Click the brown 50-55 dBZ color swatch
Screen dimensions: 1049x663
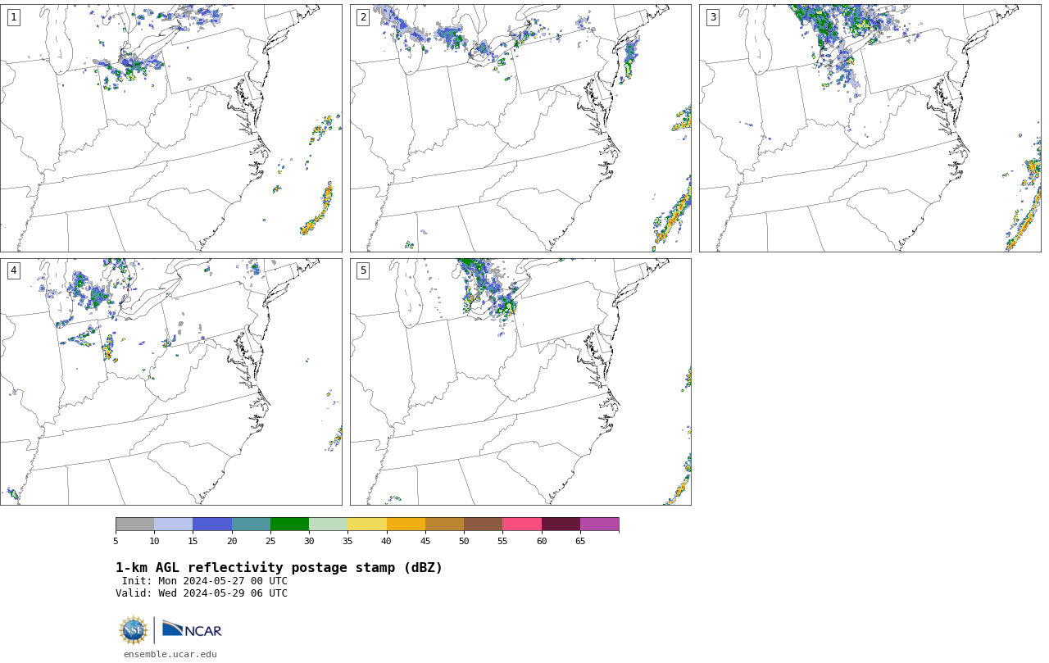(x=484, y=524)
